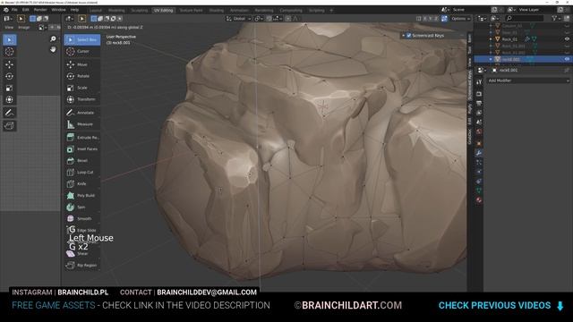Screen dimensions: 573x322
Task: Collapse the Screencast Keys panel arrow
Action: 404,36
